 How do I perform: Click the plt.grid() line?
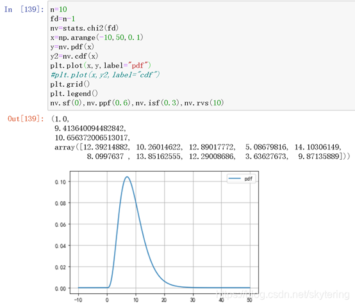point(70,84)
